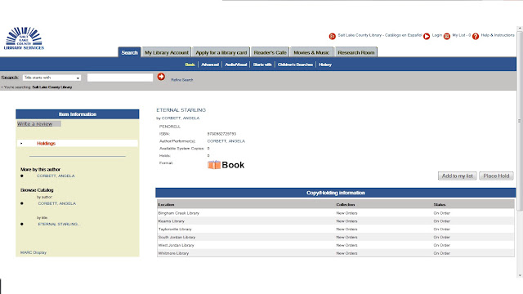The height and width of the screenshot is (294, 523).
Task: Open the Search tab
Action: (x=129, y=52)
